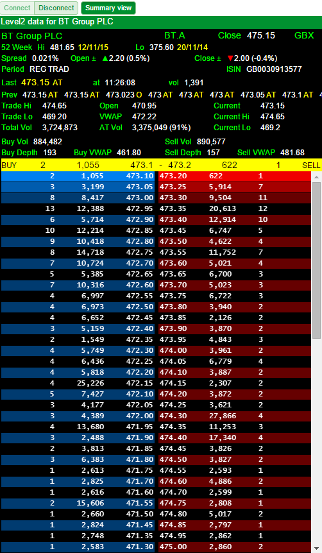Click the bid price 472.50

(140, 307)
